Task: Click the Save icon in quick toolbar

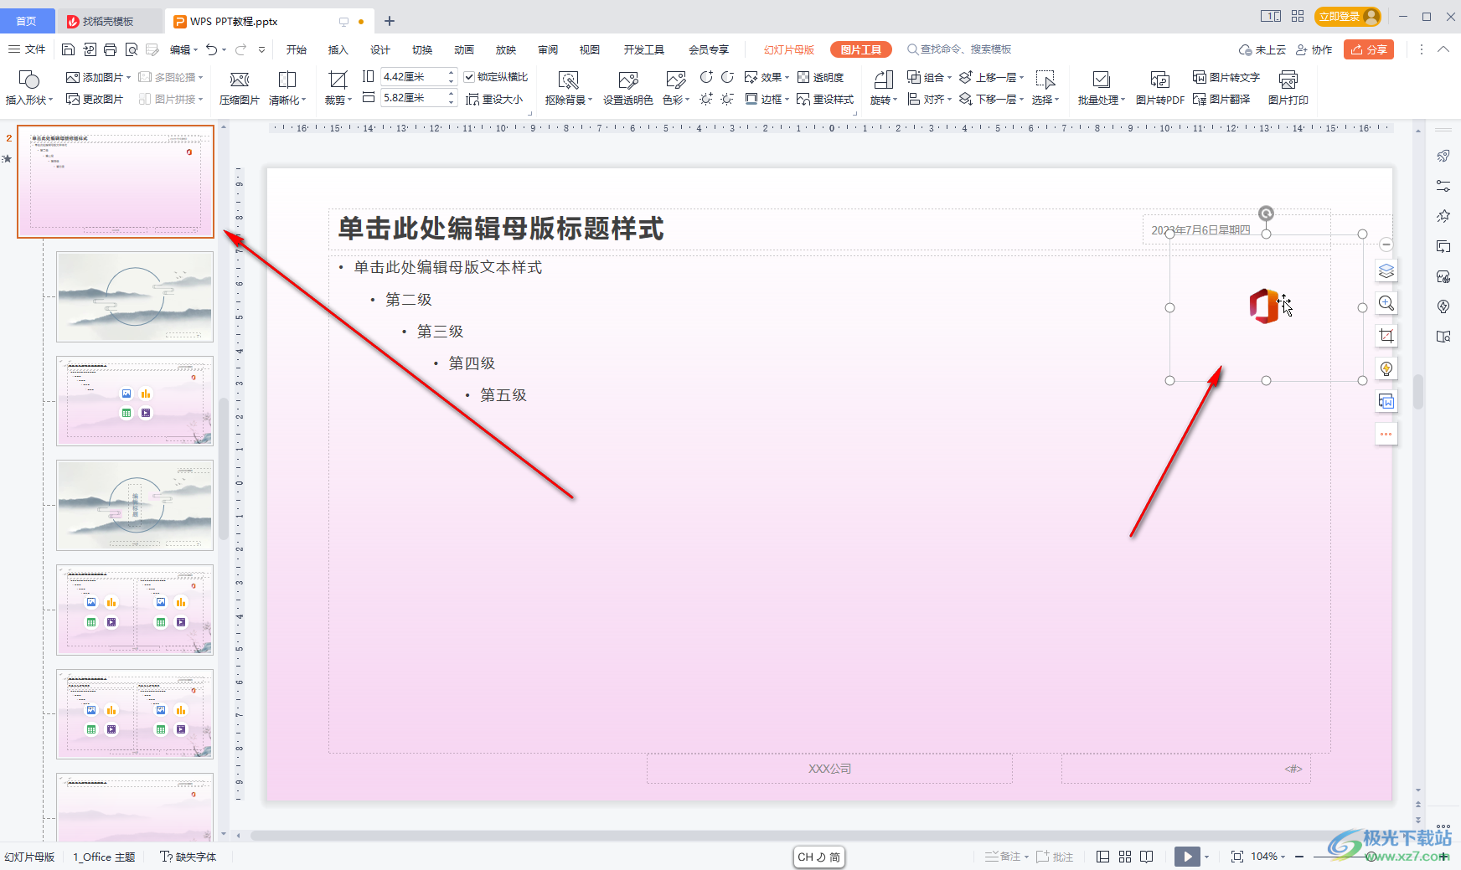Action: [69, 49]
